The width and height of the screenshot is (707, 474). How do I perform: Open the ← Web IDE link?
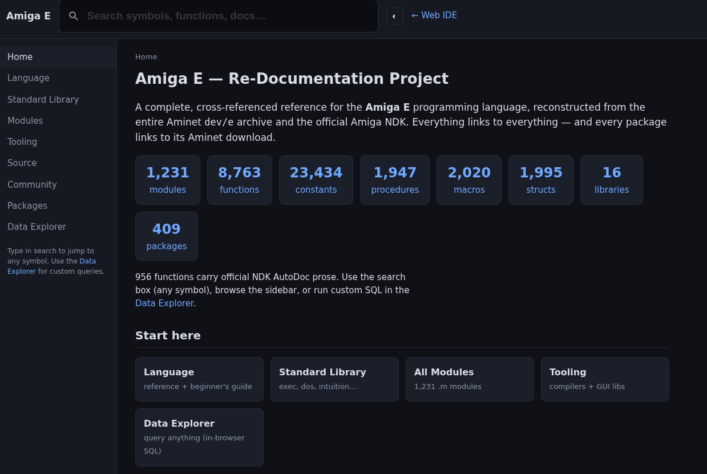(x=434, y=15)
